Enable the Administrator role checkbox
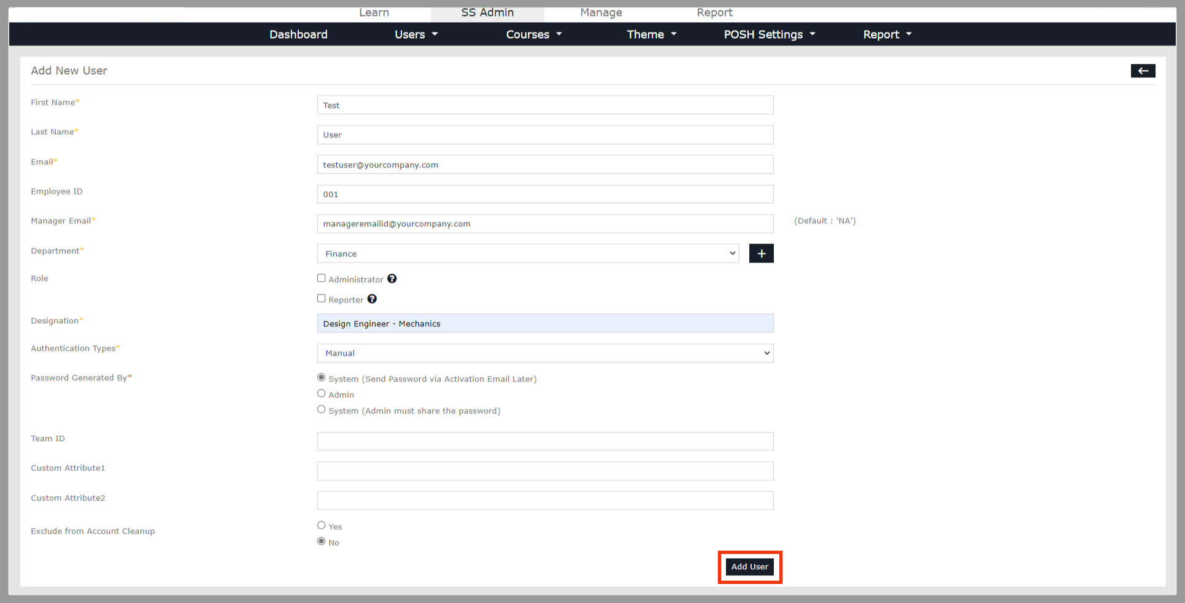Screen dimensions: 1185x603 [x=321, y=278]
